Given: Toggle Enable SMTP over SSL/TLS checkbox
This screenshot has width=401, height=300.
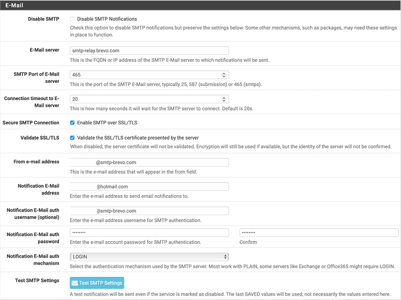Looking at the screenshot, I should (x=72, y=123).
